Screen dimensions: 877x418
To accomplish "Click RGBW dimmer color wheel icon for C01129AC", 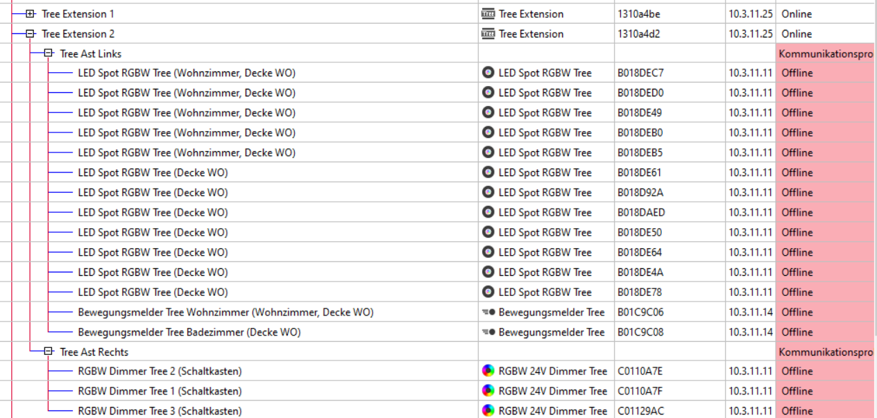I will click(488, 411).
